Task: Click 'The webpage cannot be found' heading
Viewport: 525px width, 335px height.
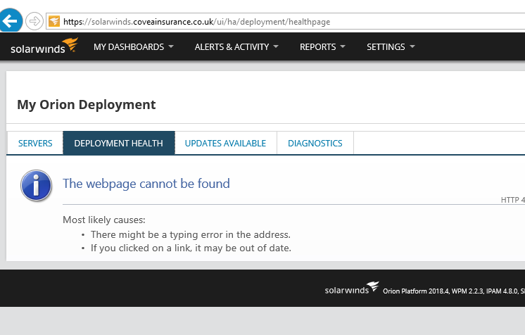Action: point(146,184)
